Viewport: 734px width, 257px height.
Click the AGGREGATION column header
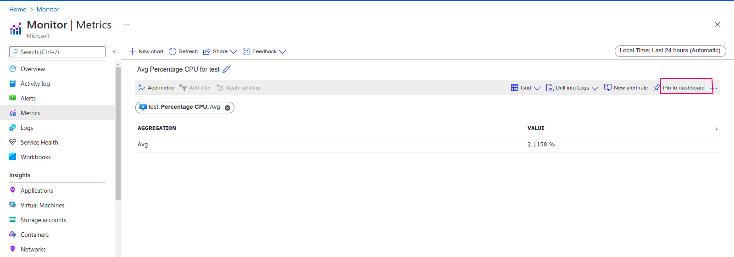click(157, 128)
